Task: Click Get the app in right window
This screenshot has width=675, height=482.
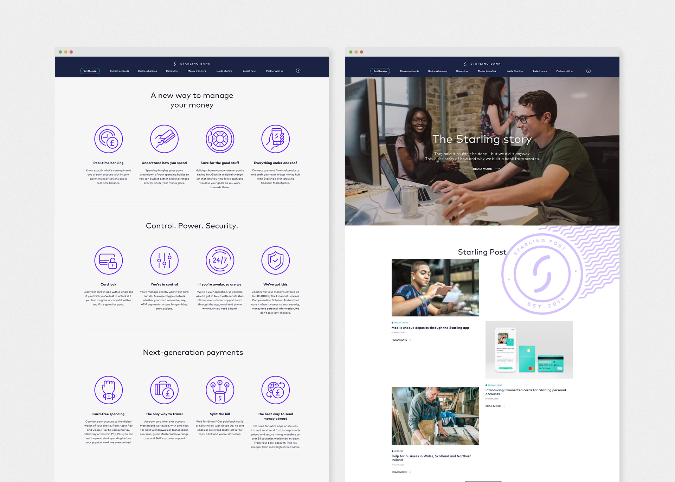Action: [x=380, y=71]
